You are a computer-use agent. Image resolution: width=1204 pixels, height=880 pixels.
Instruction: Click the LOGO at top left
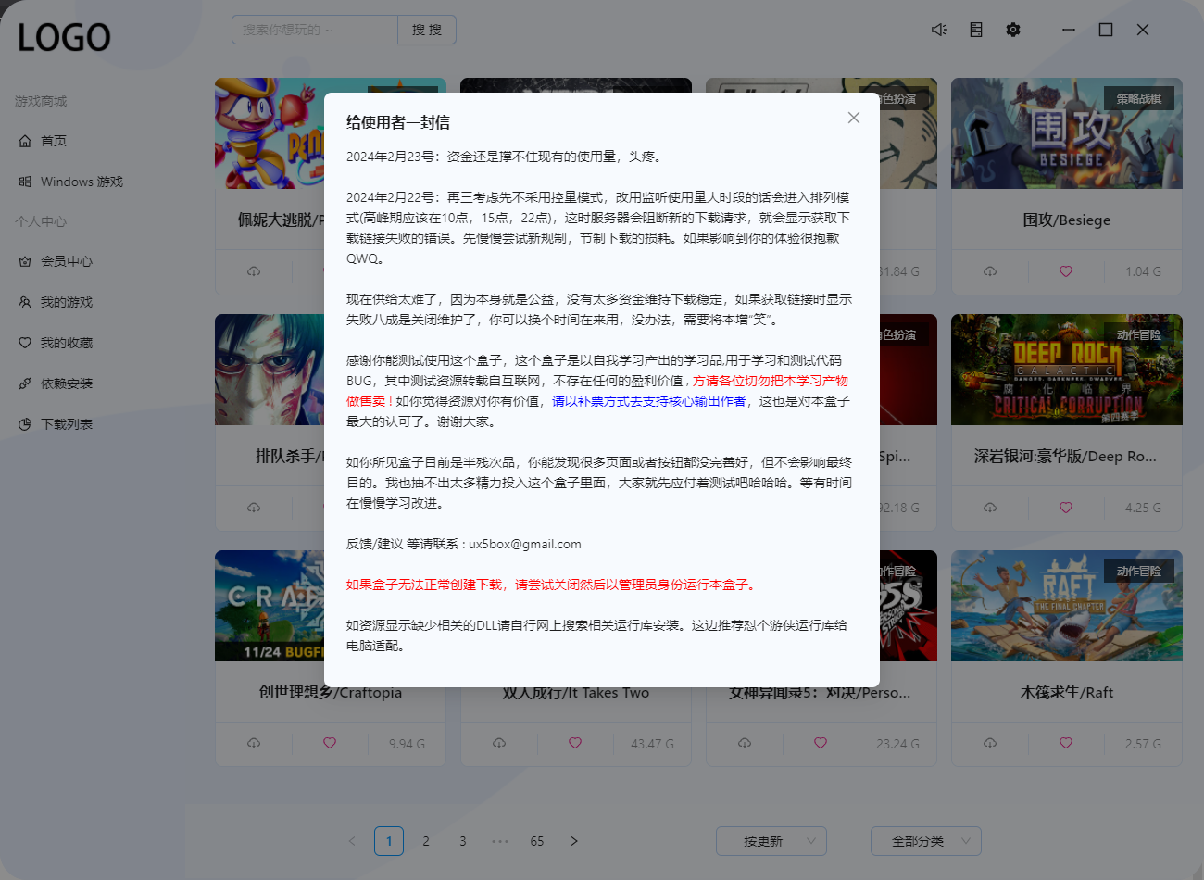coord(64,38)
